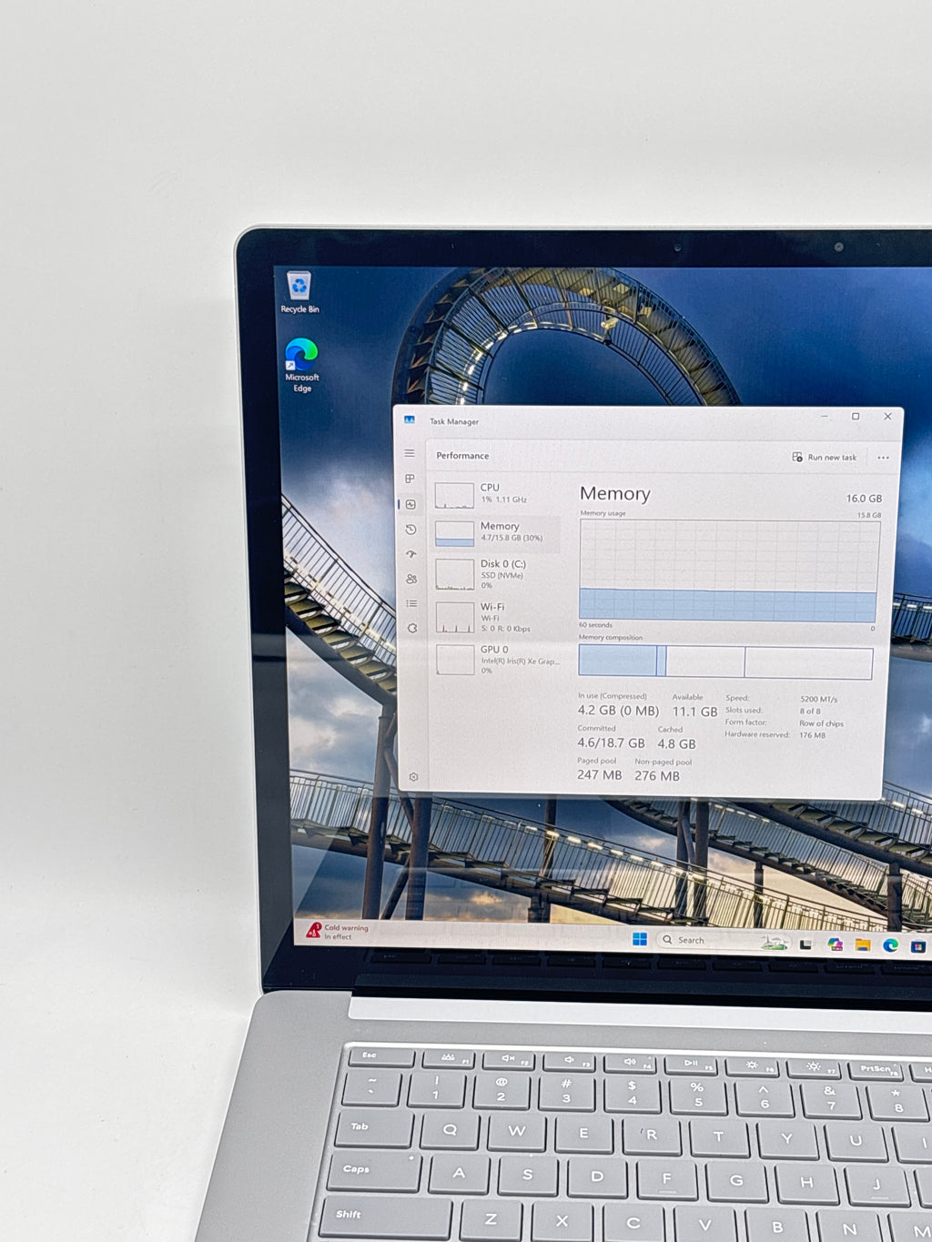Launch Microsoft Edge from the taskbar
Image resolution: width=932 pixels, height=1242 pixels.
(x=891, y=945)
